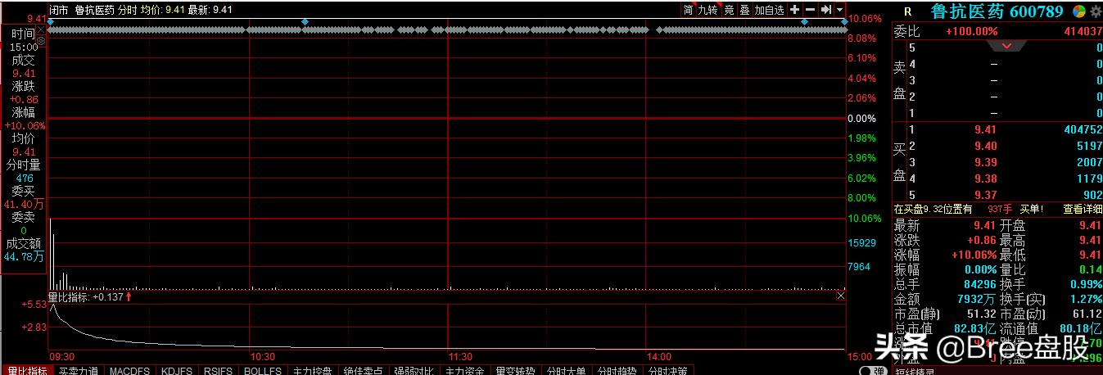The image size is (1103, 375).
Task: Switch to the MACDFS tab
Action: (x=129, y=370)
